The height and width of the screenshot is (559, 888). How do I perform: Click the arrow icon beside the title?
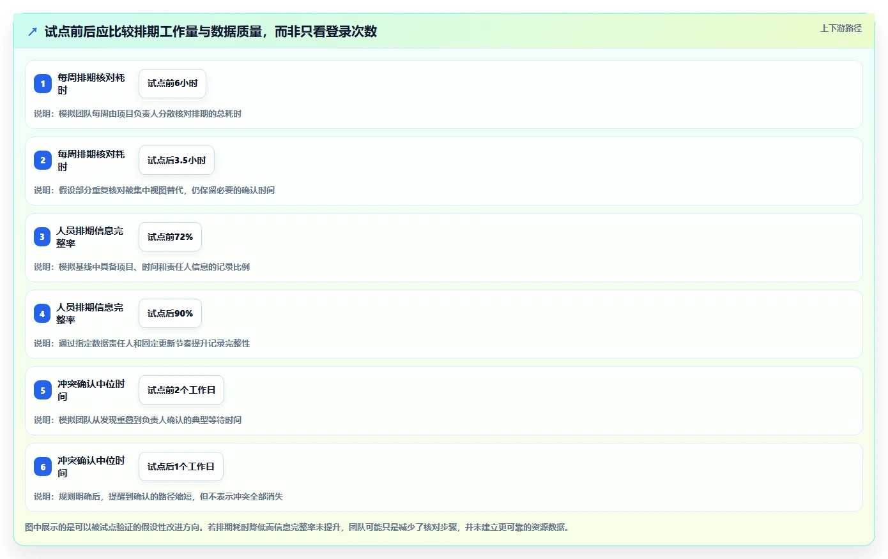click(33, 31)
